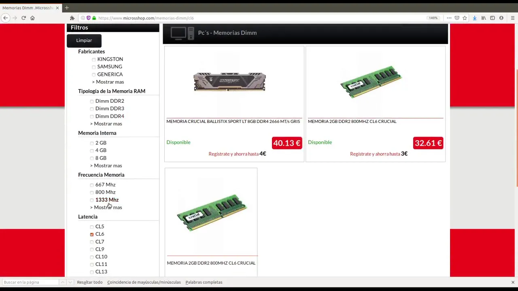
Task: Tick the 2 GB memory checkbox
Action: pos(92,143)
